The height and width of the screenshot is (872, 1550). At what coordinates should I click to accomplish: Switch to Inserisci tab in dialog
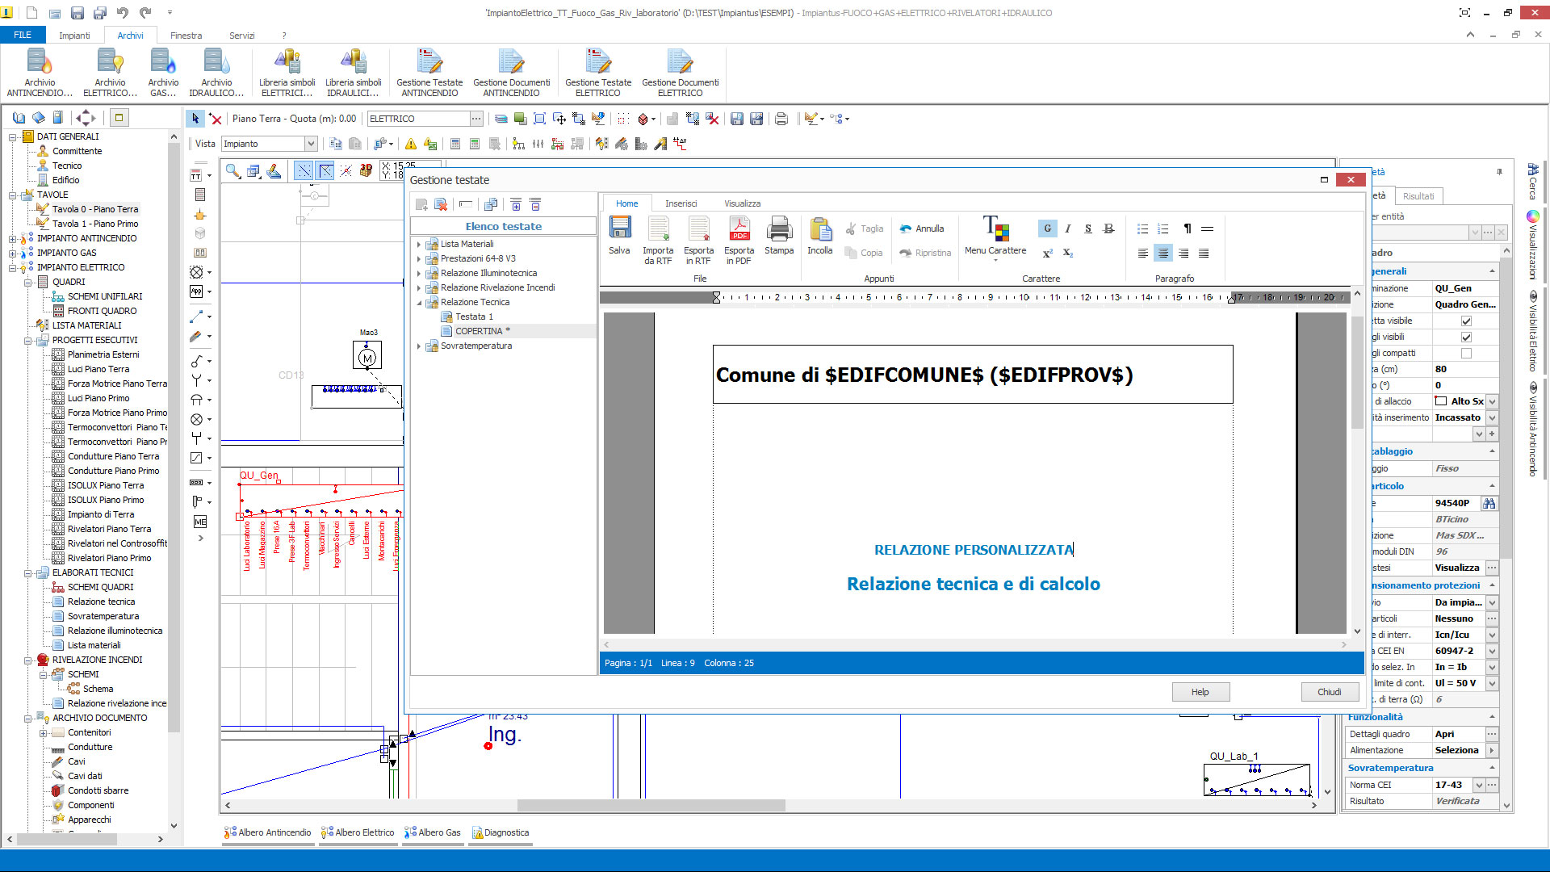[x=681, y=203]
